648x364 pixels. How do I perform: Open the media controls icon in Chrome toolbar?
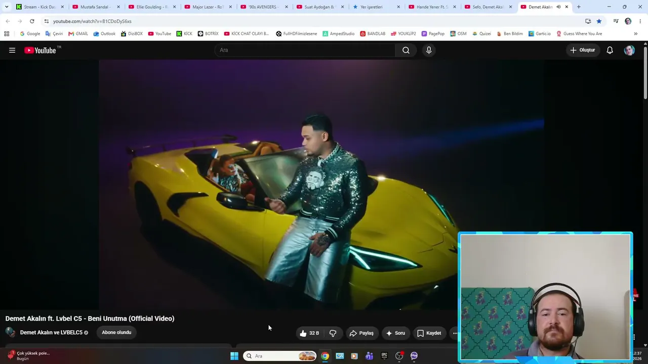click(616, 21)
